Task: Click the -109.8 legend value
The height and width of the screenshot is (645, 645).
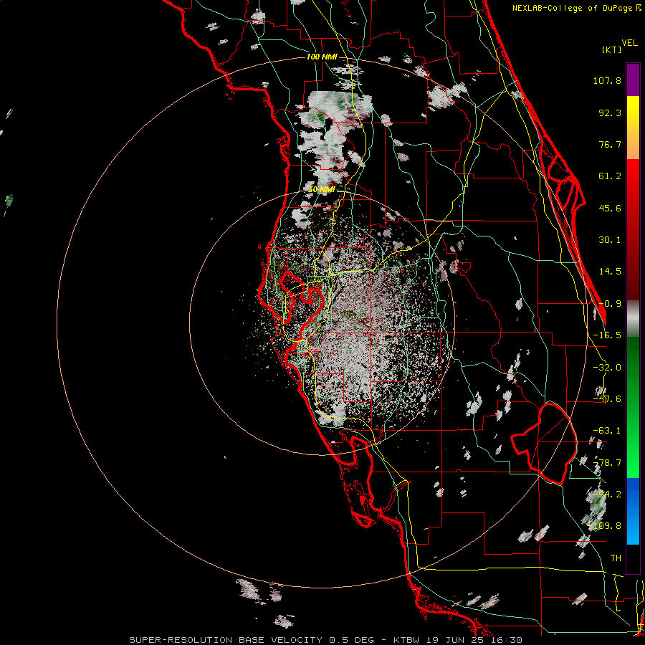Action: point(605,526)
